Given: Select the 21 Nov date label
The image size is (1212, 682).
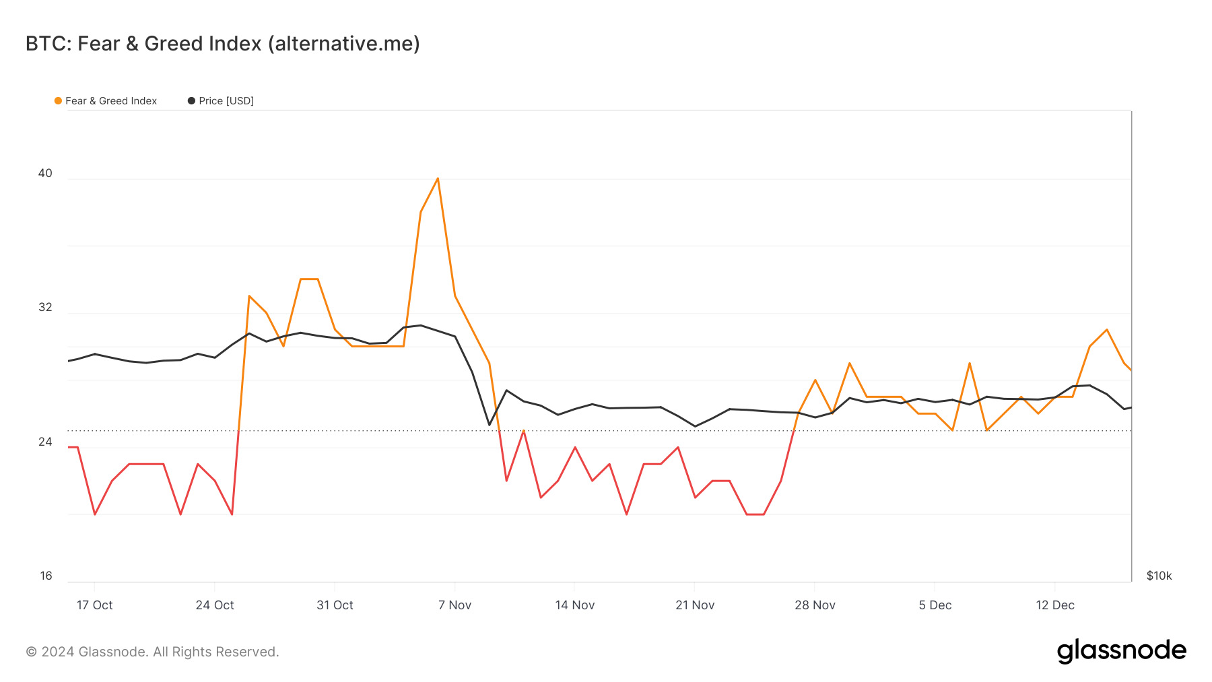Looking at the screenshot, I should tap(695, 605).
